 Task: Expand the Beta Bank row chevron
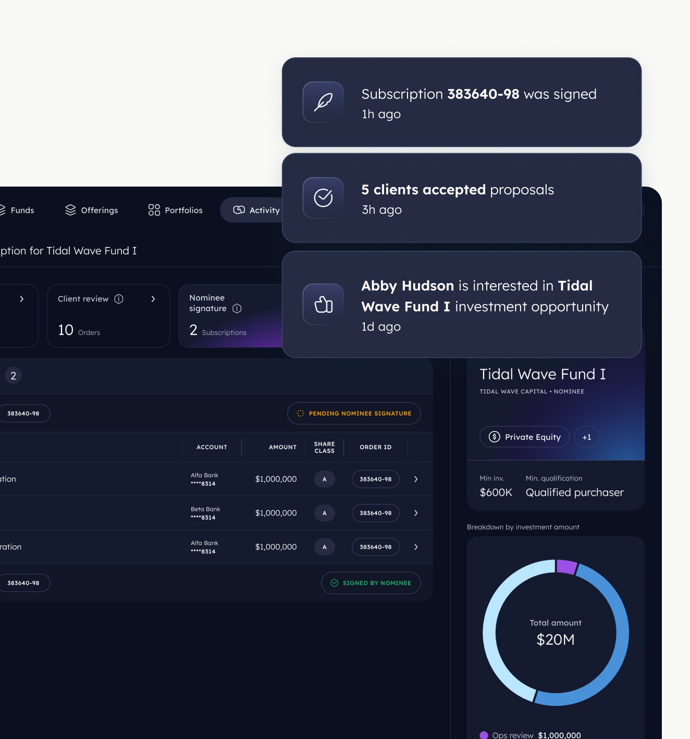tap(416, 513)
